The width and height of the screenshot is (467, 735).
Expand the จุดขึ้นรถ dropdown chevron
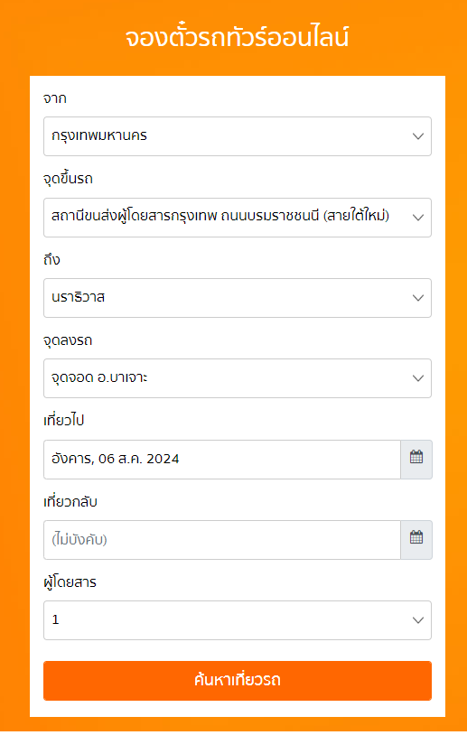(417, 218)
